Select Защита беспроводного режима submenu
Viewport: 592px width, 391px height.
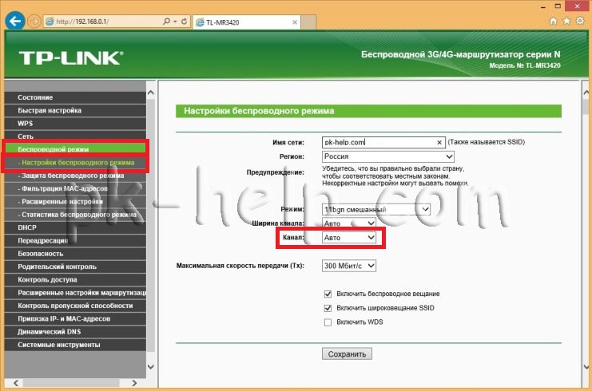75,176
